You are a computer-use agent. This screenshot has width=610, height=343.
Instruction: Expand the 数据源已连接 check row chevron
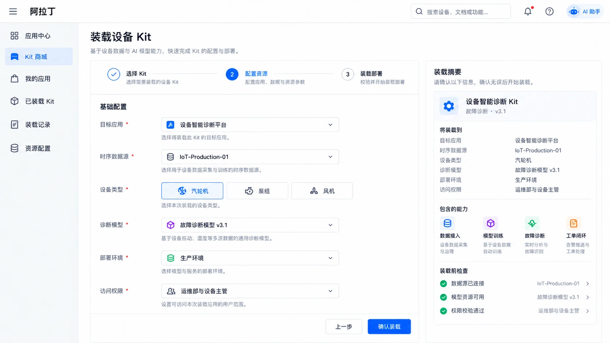[587, 284]
